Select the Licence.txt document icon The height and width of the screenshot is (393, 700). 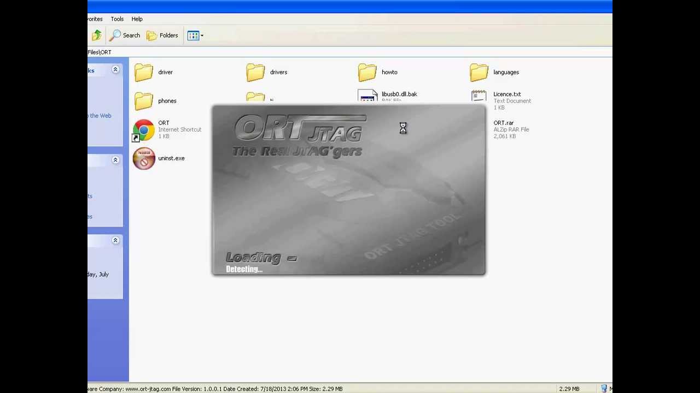pyautogui.click(x=479, y=96)
